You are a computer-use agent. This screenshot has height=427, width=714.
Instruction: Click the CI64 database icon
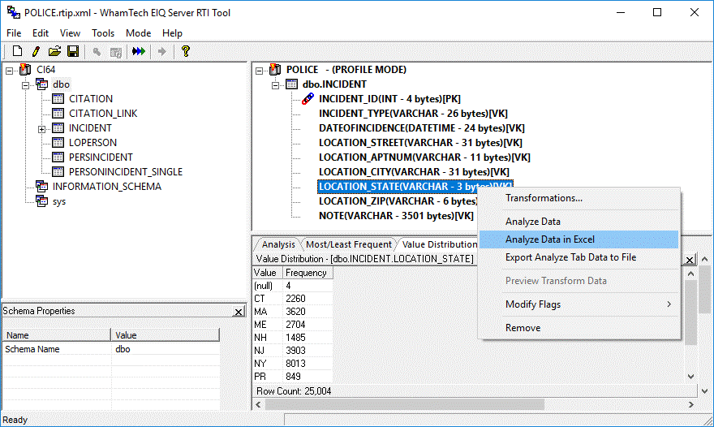click(25, 70)
